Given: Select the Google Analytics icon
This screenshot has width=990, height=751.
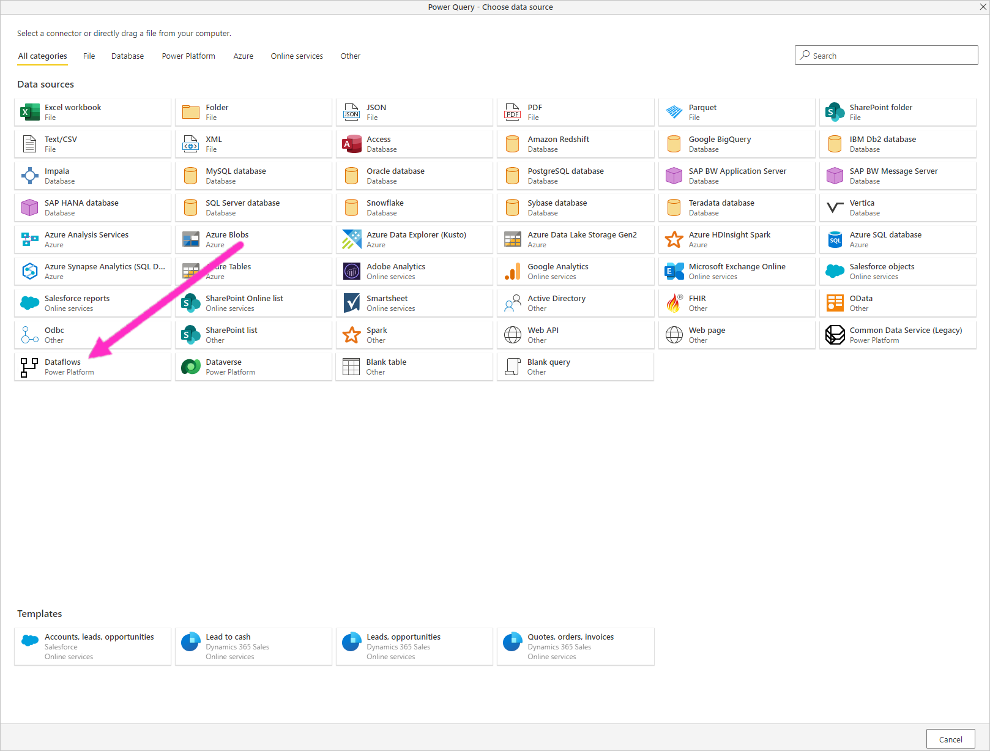Looking at the screenshot, I should [513, 271].
